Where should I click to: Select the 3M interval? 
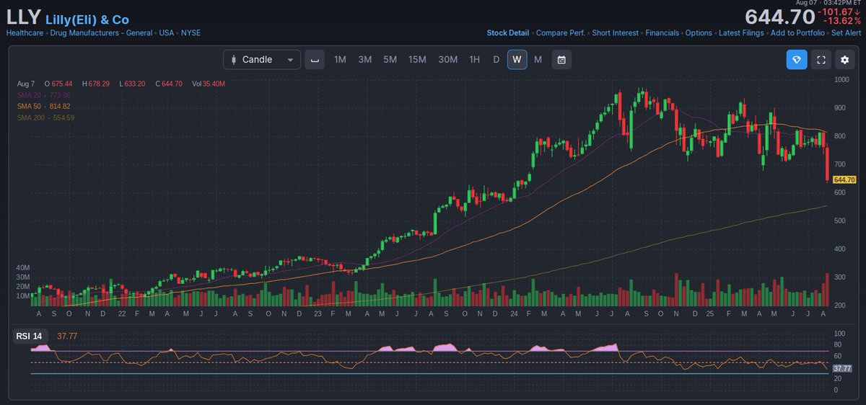pyautogui.click(x=365, y=60)
